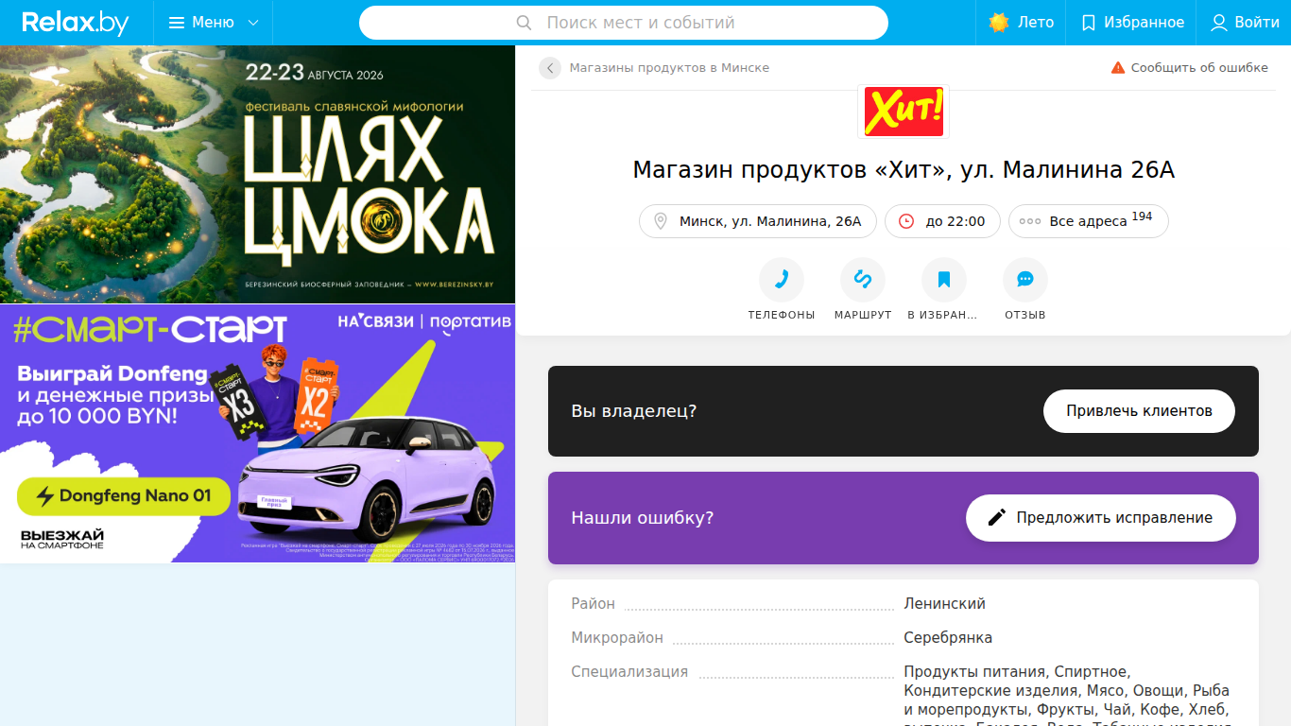Click the Ленинский district value
Screen dimensions: 1291x726
[x=944, y=603]
